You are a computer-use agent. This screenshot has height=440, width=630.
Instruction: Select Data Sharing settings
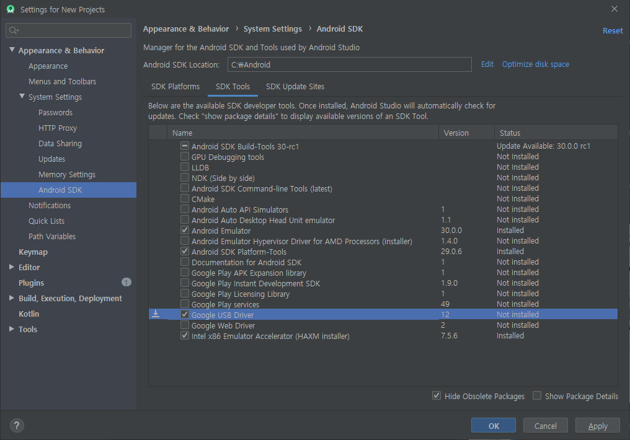pos(60,143)
